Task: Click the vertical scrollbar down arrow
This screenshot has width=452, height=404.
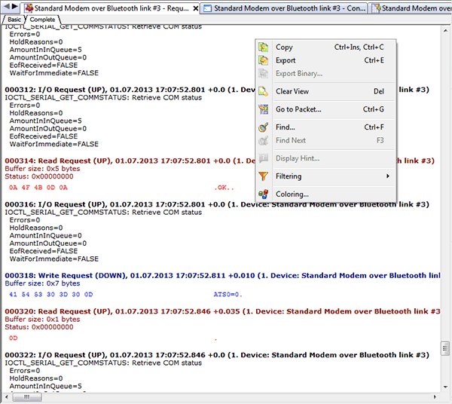Action: click(445, 387)
